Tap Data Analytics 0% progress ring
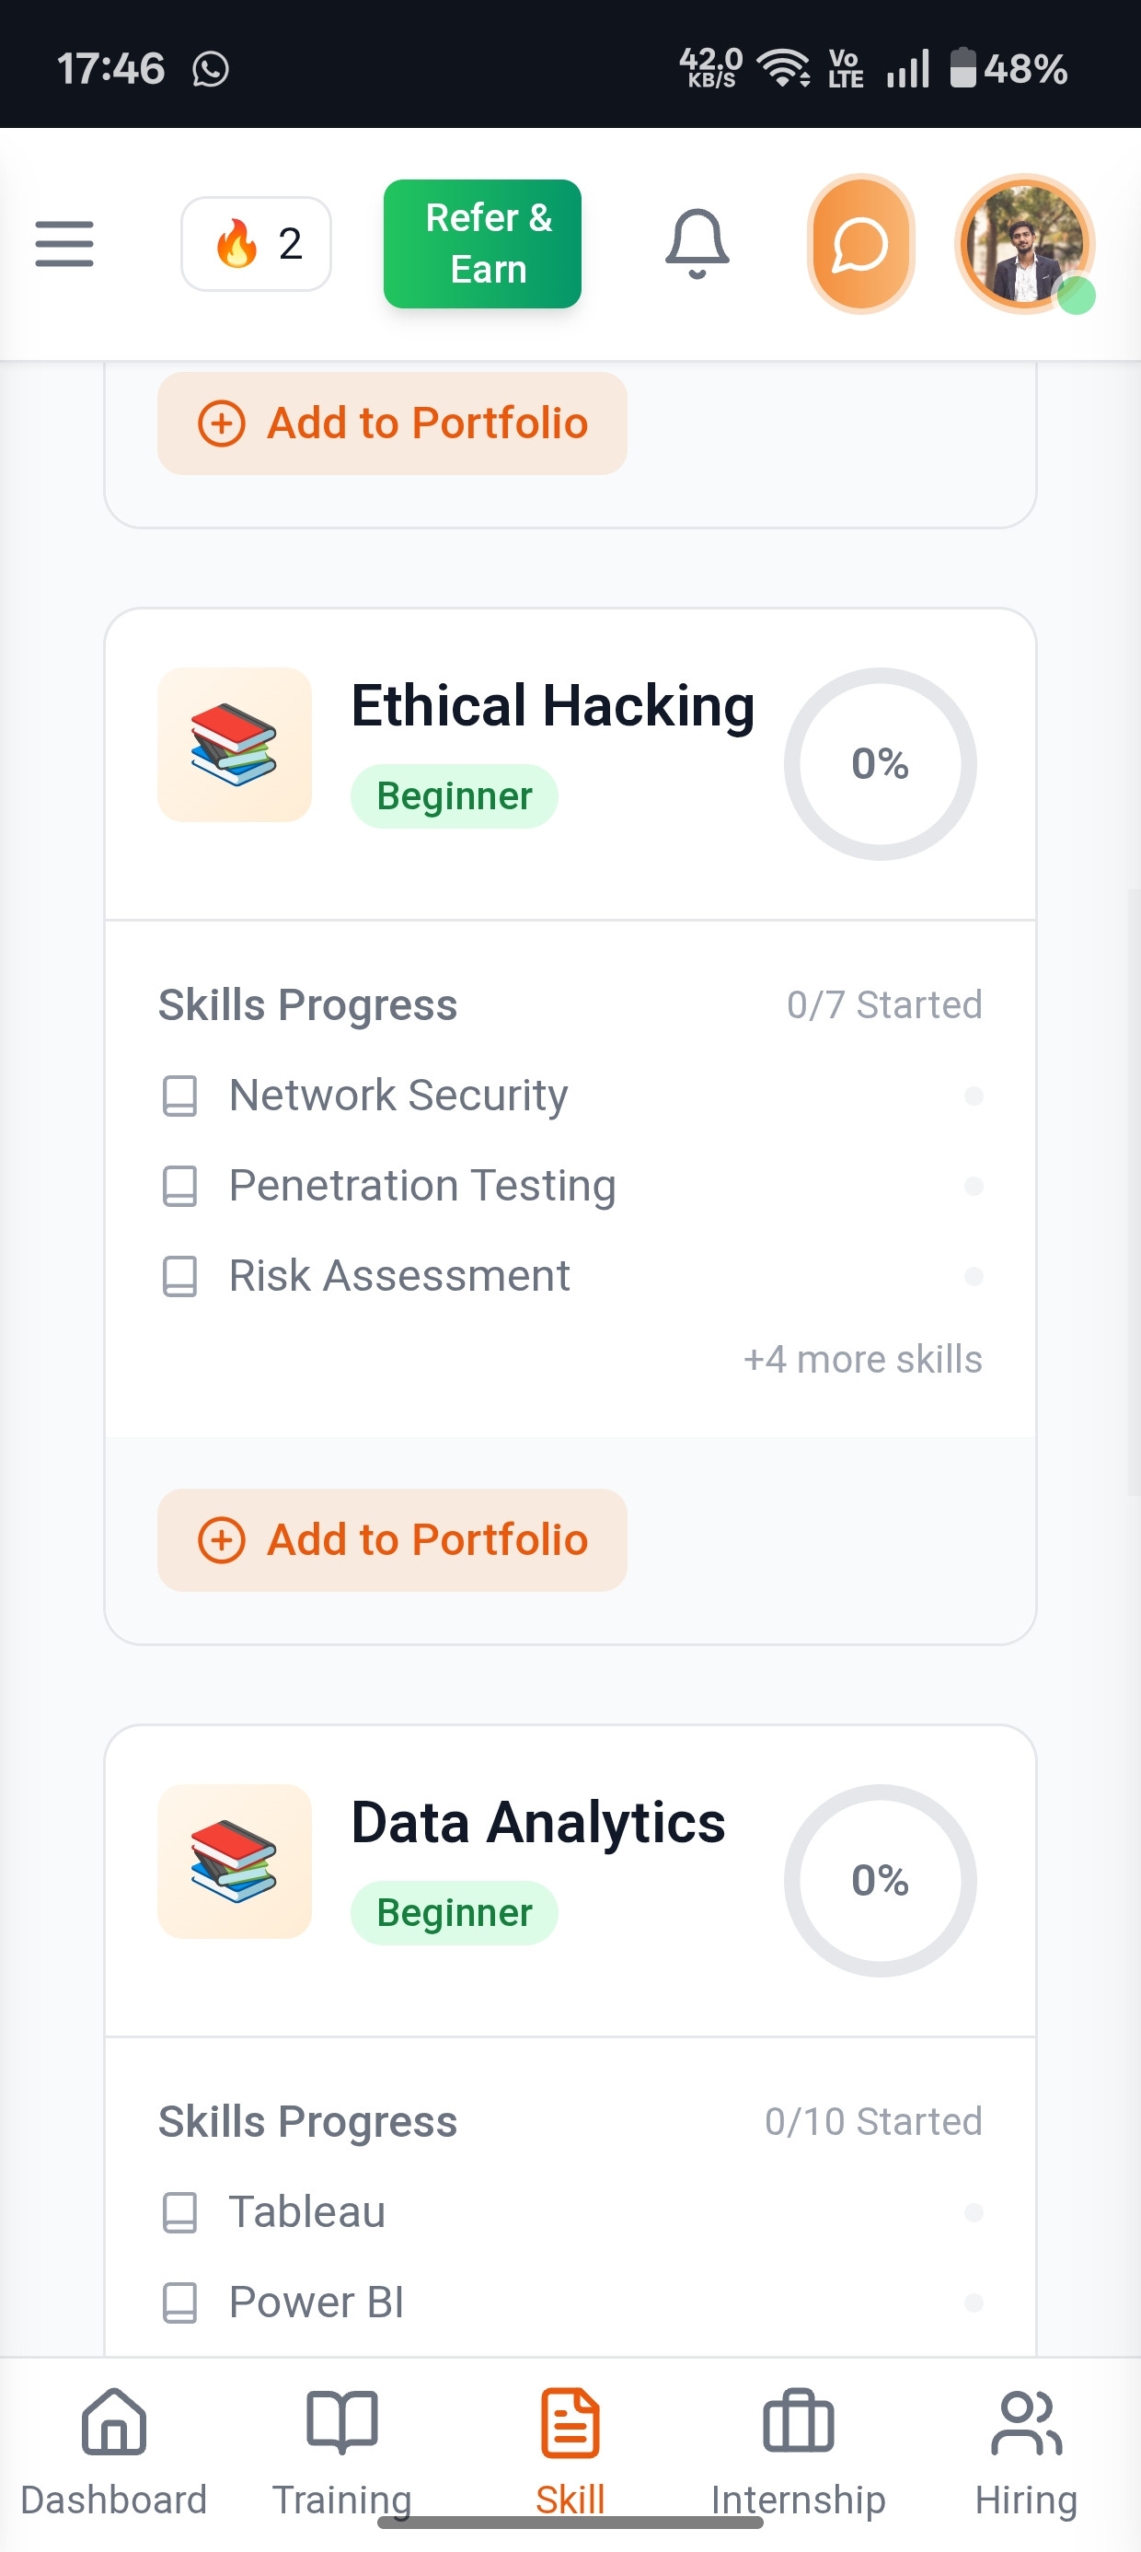The width and height of the screenshot is (1141, 2552). 880,1880
